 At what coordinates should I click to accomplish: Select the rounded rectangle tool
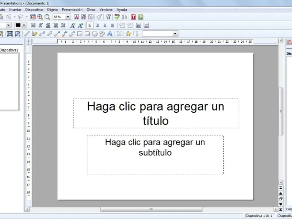click(x=87, y=34)
